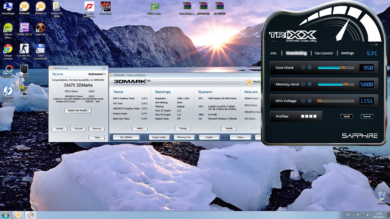Select the tesztek i7b 2600k folder
The height and width of the screenshot is (219, 390).
[x=57, y=10]
